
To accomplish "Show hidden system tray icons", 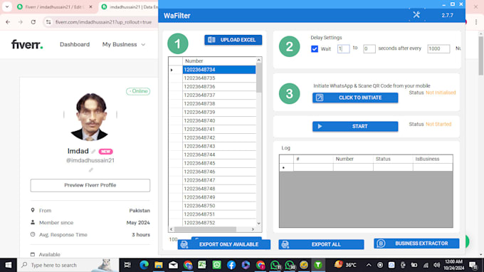I will tap(369, 265).
